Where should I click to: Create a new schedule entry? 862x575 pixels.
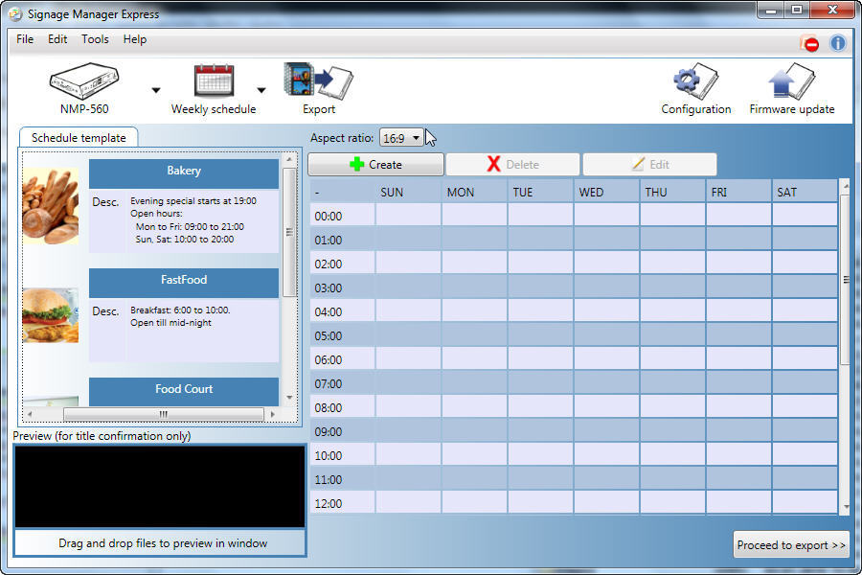[x=375, y=163]
